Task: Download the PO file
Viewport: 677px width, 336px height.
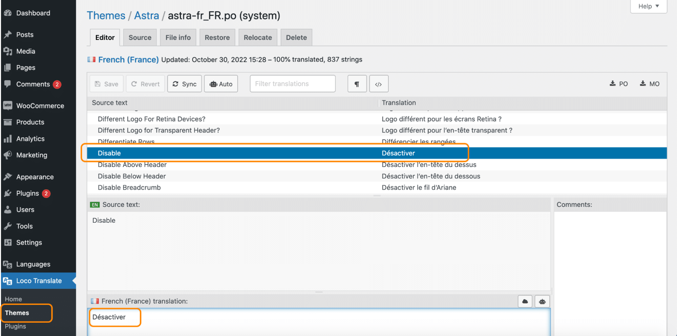Action: (618, 83)
